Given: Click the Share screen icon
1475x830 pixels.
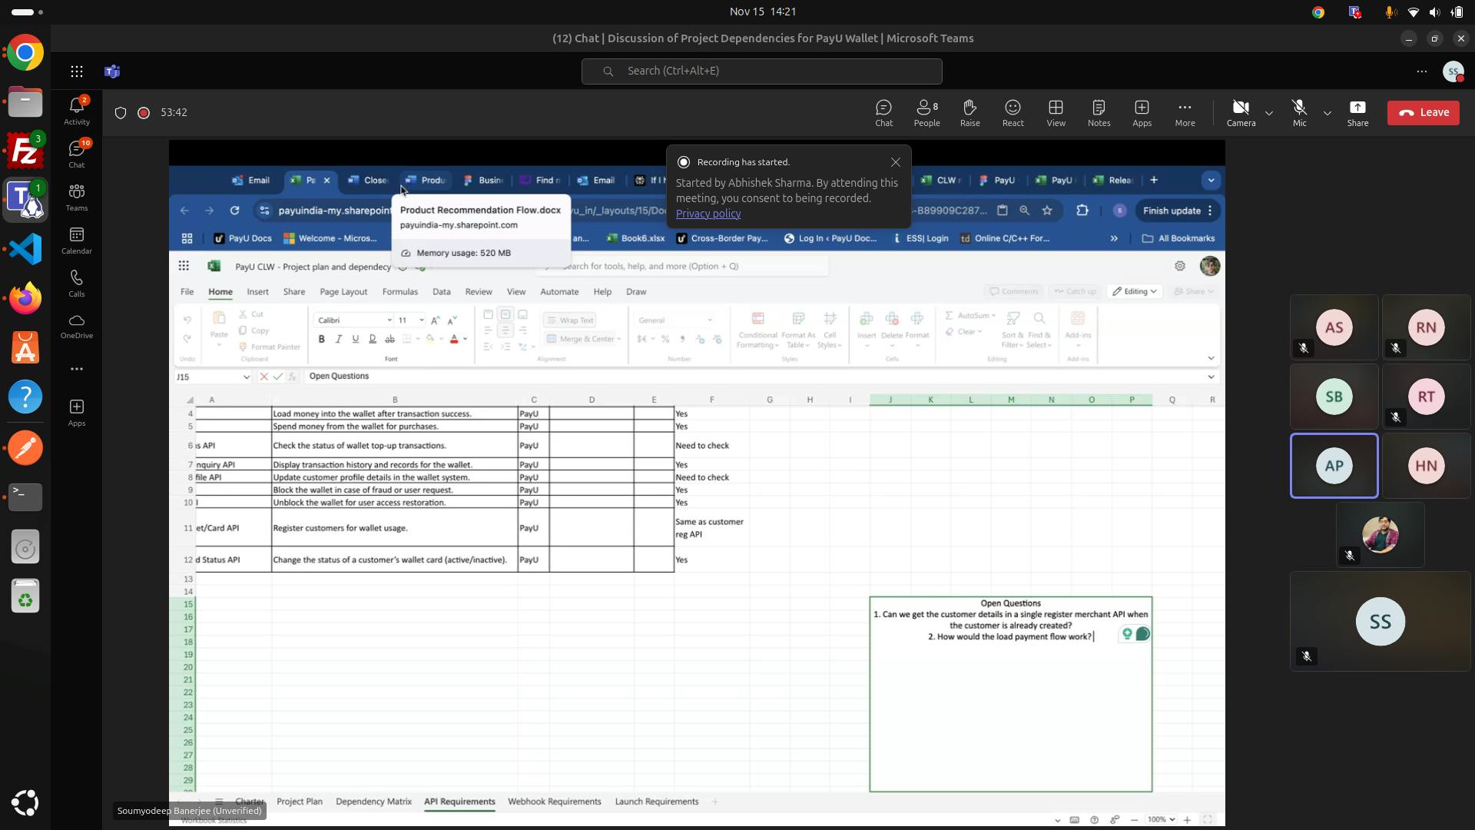Looking at the screenshot, I should [1357, 112].
